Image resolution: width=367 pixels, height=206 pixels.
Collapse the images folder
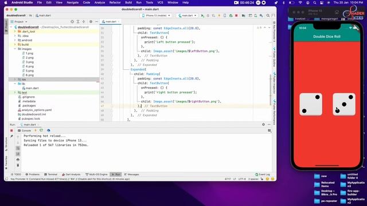[x=15, y=49]
